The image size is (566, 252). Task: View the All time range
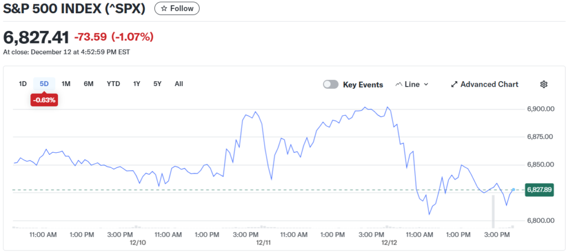click(x=179, y=84)
